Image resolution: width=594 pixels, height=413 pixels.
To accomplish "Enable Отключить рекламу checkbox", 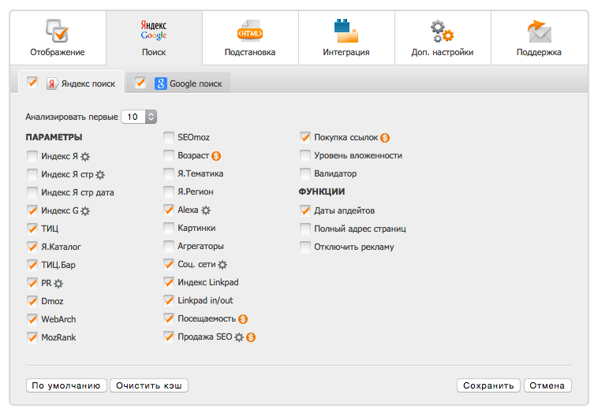I will (305, 247).
